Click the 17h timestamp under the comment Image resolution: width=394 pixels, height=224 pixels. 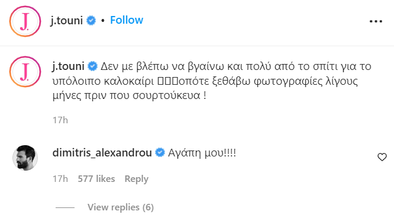click(x=60, y=179)
